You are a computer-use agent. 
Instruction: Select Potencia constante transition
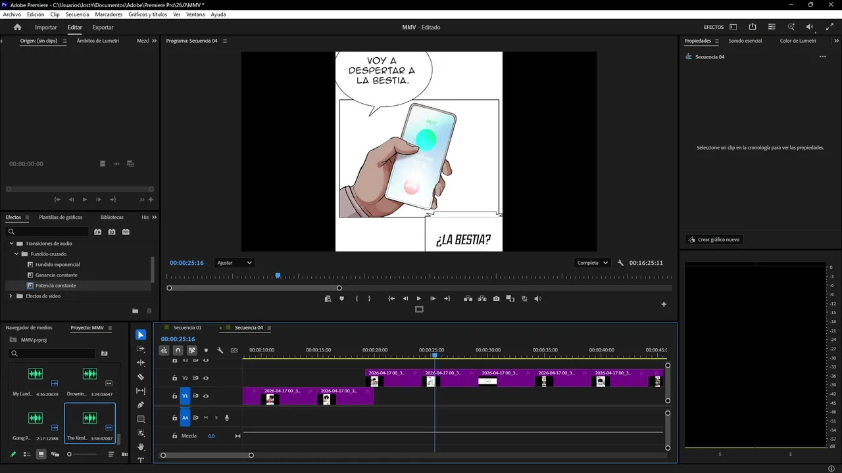click(x=56, y=286)
